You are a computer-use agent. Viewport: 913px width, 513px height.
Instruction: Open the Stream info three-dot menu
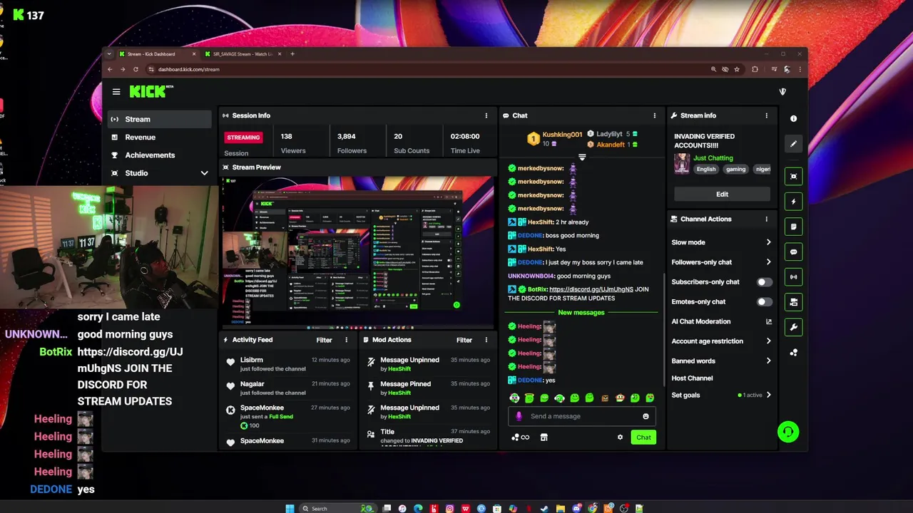pos(767,115)
